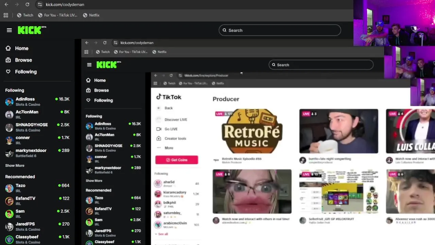Open conner channel in outer Following list
The image size is (435, 245).
point(37,140)
